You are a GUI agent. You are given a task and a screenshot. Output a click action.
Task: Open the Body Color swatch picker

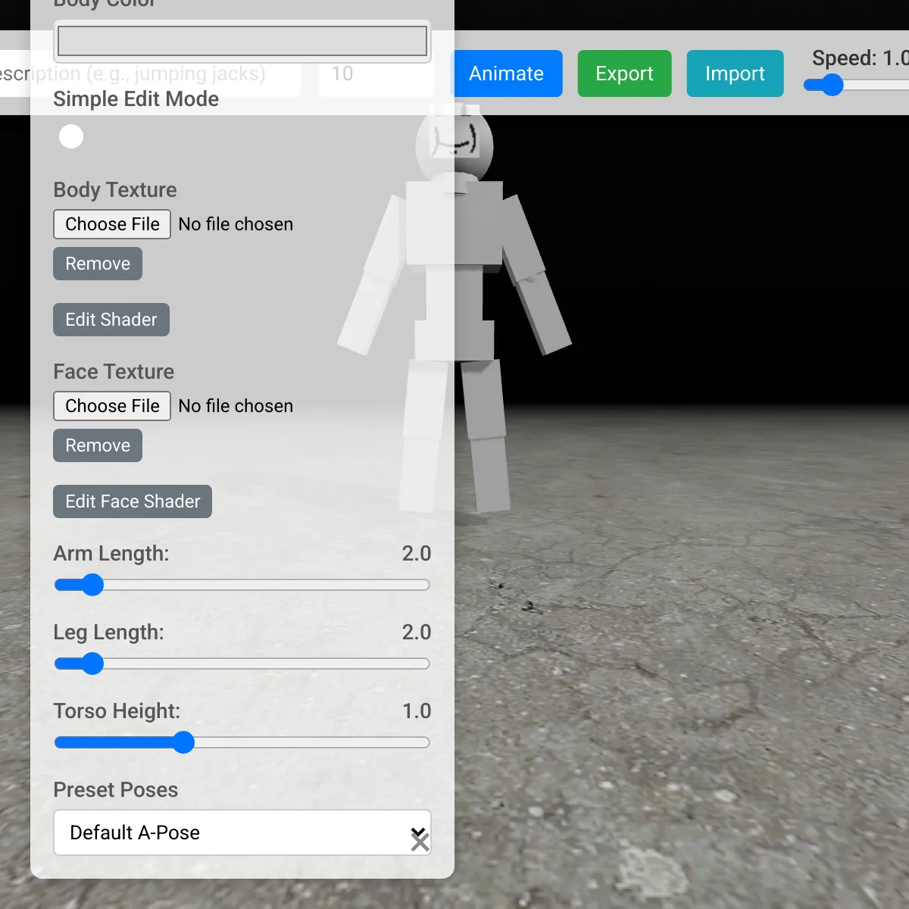tap(242, 41)
